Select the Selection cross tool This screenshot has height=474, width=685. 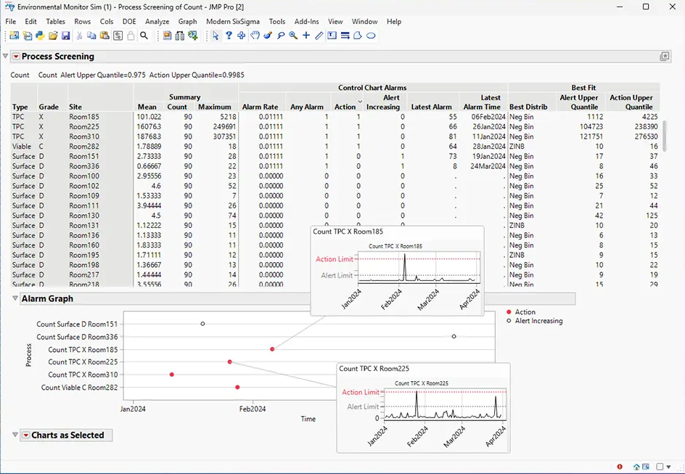pos(241,36)
